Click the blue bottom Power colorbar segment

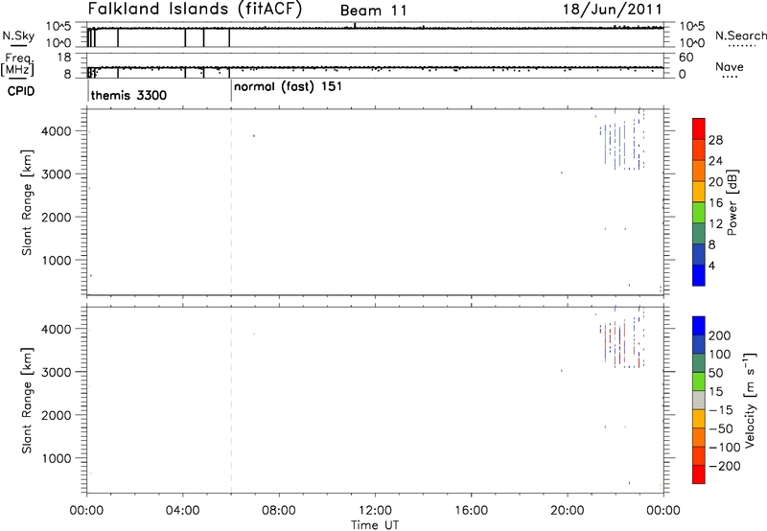click(x=699, y=275)
